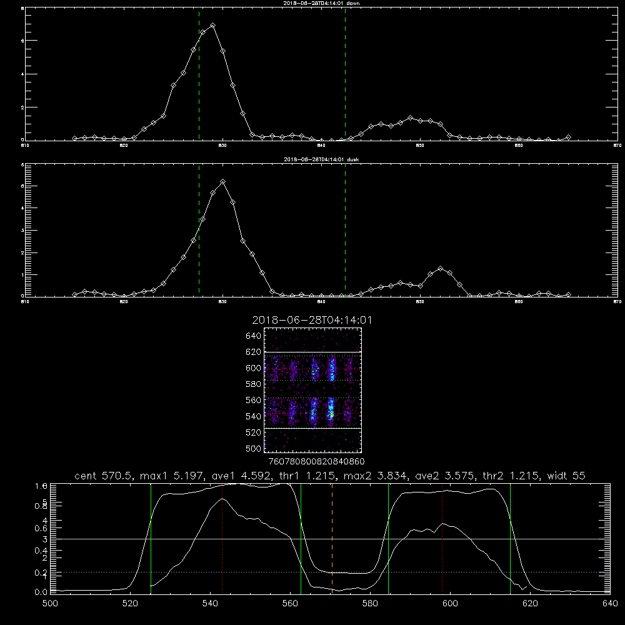Click the dotted horizontal threshold line in the bottom plot
Image resolution: width=625 pixels, height=625 pixels.
(330, 572)
